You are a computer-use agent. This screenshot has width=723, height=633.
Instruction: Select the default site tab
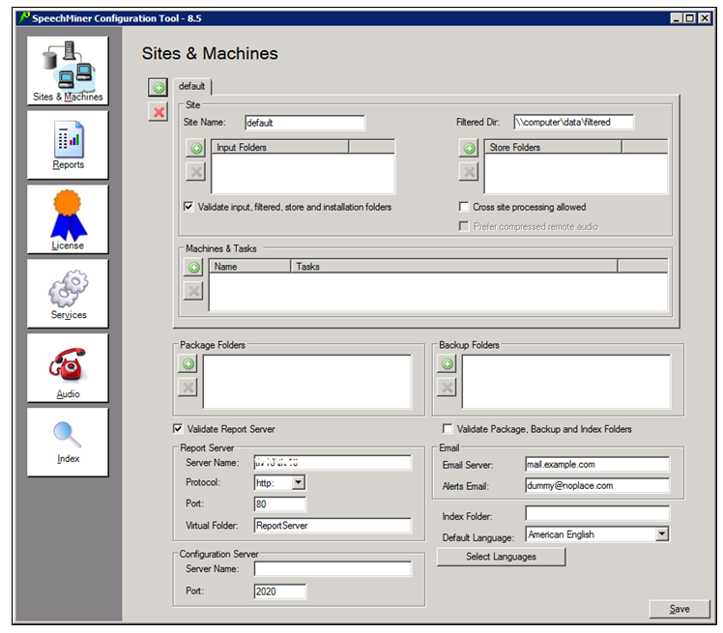coord(192,87)
